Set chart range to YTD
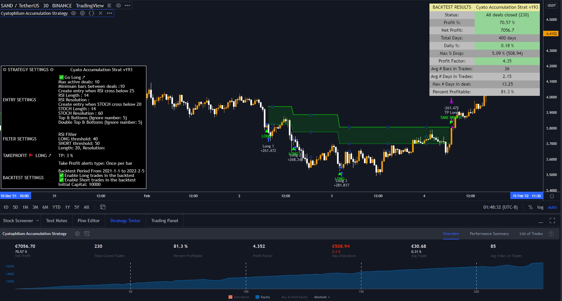The width and height of the screenshot is (562, 301). (56, 207)
